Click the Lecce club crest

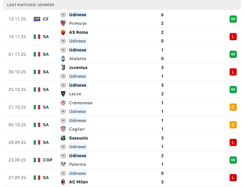point(63,94)
